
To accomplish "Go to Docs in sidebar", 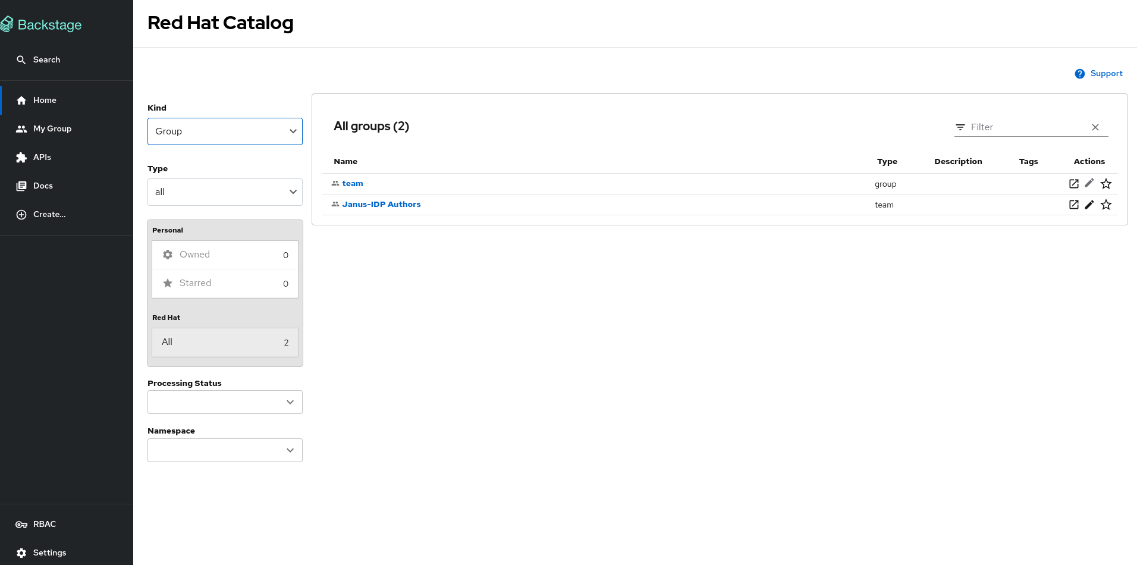I will coord(43,186).
